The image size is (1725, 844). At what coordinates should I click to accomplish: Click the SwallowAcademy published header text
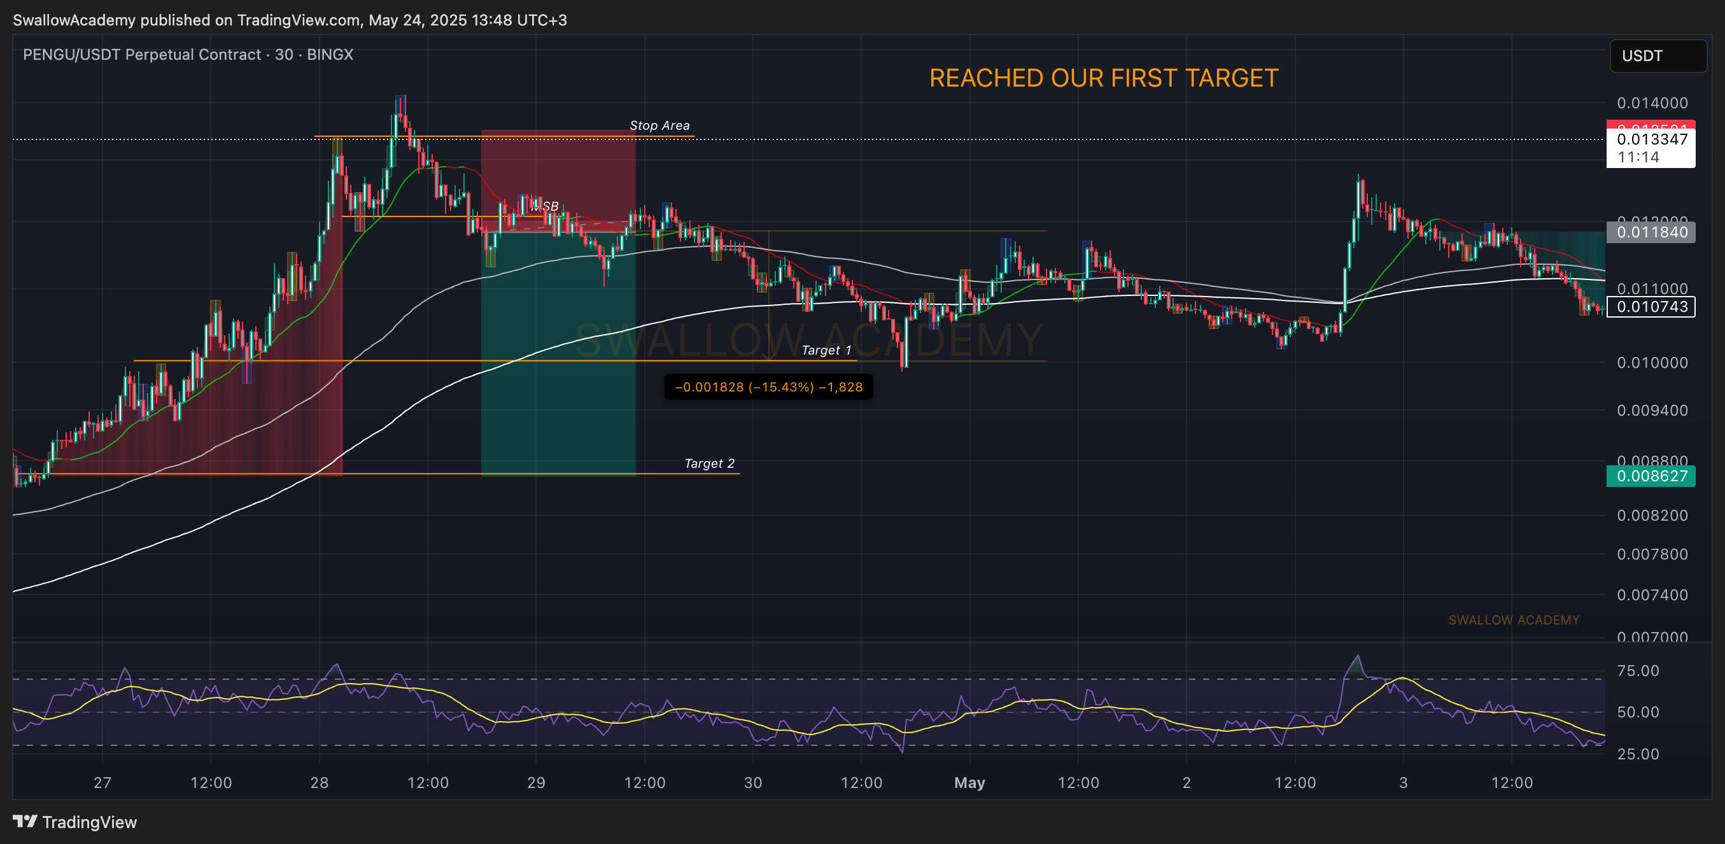[289, 20]
